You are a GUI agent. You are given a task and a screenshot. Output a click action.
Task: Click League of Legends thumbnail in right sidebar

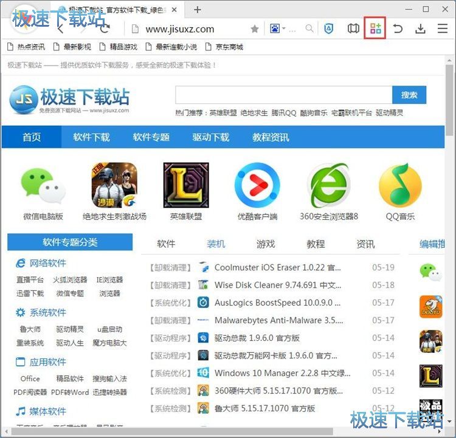point(430,376)
